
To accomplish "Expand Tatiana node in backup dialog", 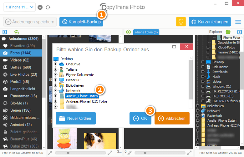I will 55,69.
